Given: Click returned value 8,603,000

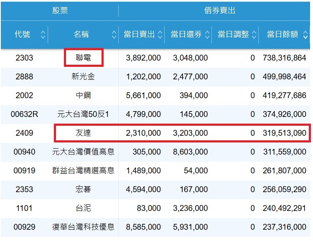Looking at the screenshot, I should tap(191, 152).
